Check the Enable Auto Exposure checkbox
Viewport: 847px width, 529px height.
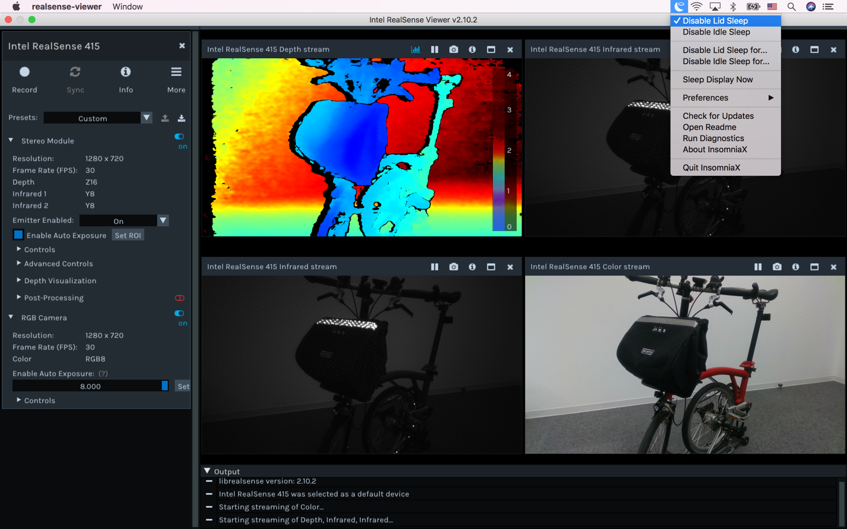(x=18, y=235)
